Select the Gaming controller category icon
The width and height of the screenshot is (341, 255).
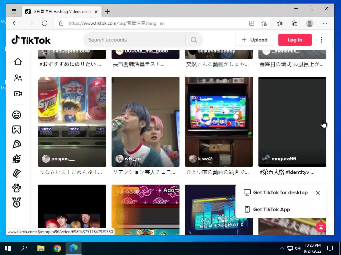click(17, 129)
